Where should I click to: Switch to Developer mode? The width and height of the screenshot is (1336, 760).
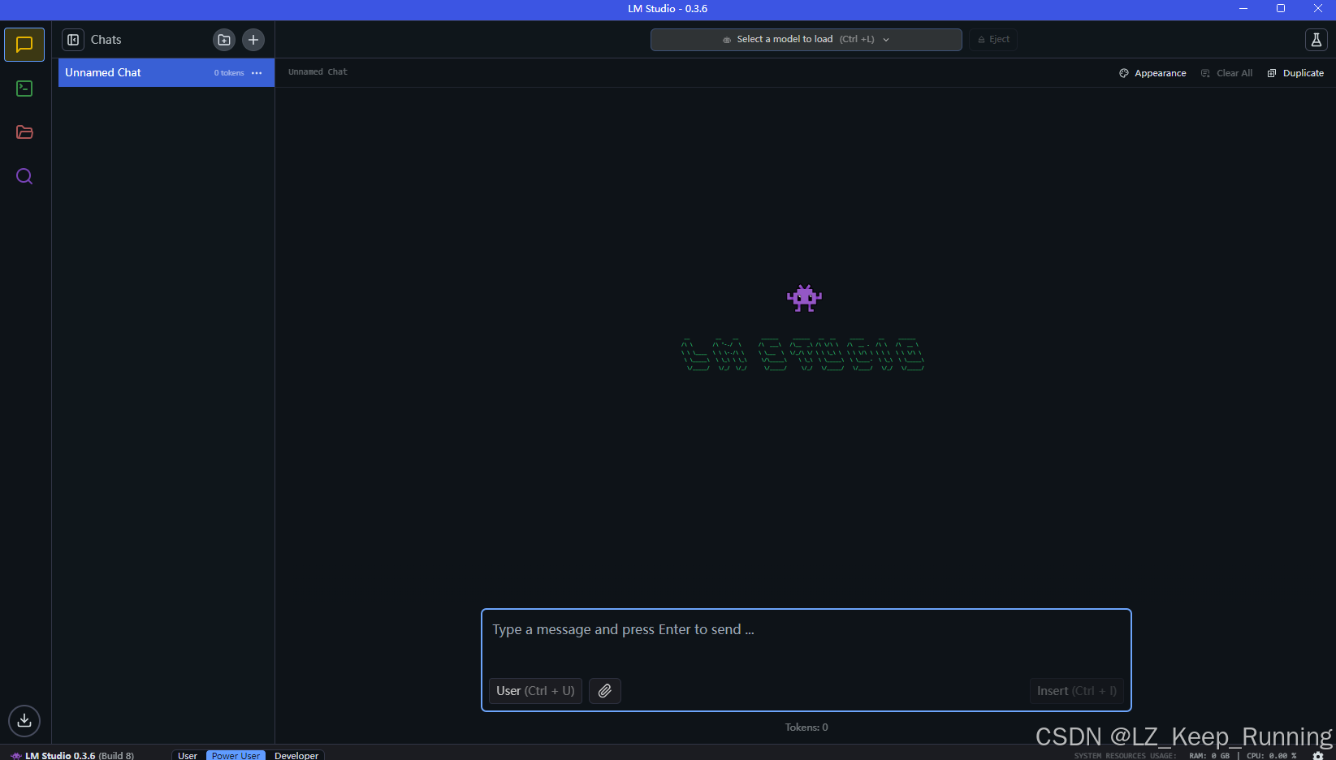pos(296,755)
